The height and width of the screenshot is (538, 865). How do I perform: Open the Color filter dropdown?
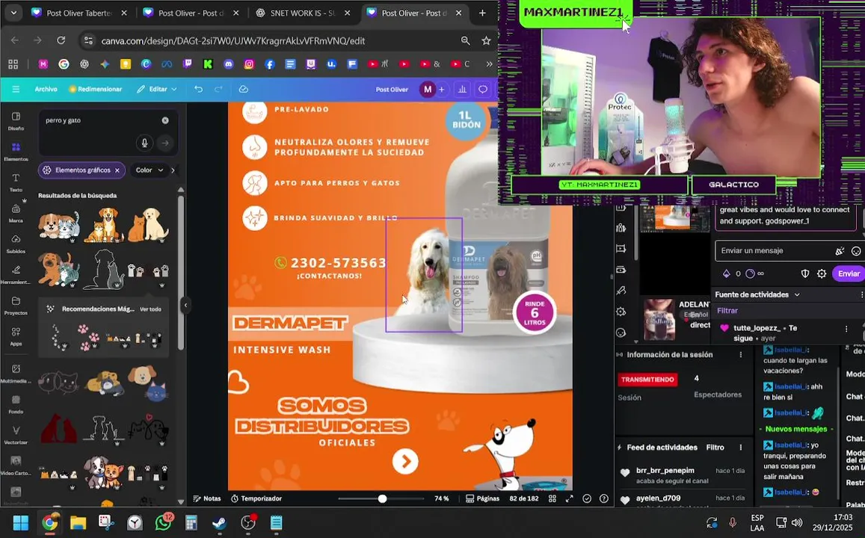pyautogui.click(x=150, y=170)
